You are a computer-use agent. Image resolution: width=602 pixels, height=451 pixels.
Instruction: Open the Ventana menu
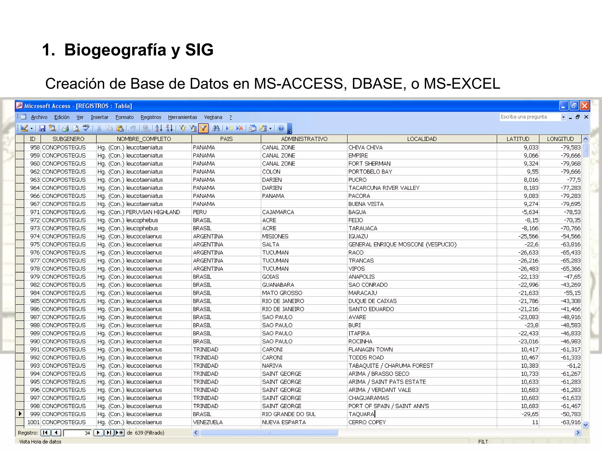(x=213, y=117)
